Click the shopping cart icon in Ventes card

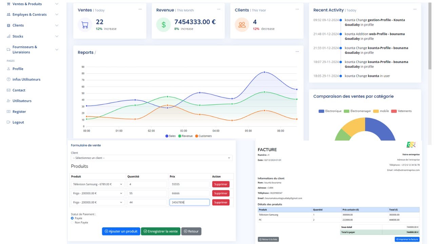(x=85, y=25)
